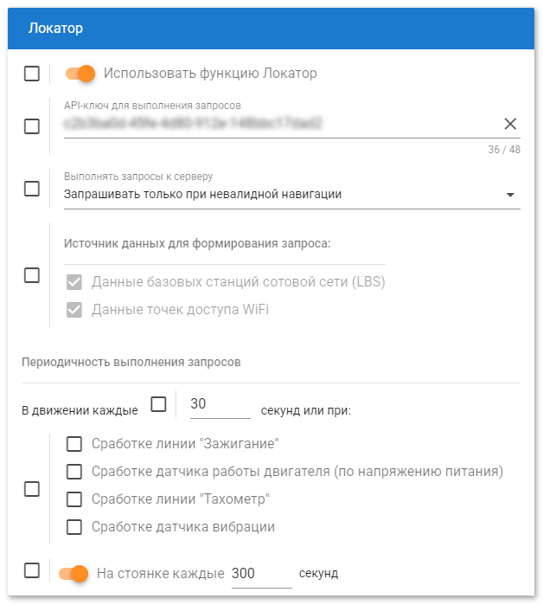Enable "Сработке датчика вибрации" checkbox
Screen dimensions: 543x605
pos(74,526)
